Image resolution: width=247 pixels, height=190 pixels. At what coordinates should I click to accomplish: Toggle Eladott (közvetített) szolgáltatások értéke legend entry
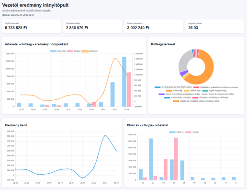pyautogui.click(x=179, y=94)
